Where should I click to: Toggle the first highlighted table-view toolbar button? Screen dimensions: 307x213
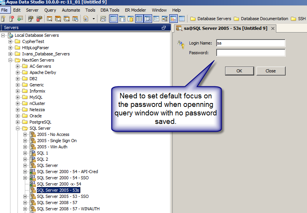point(114,19)
